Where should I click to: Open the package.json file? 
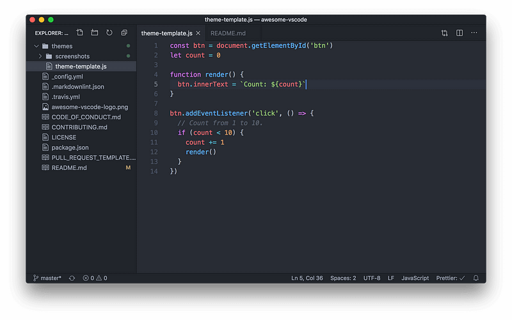pos(70,148)
